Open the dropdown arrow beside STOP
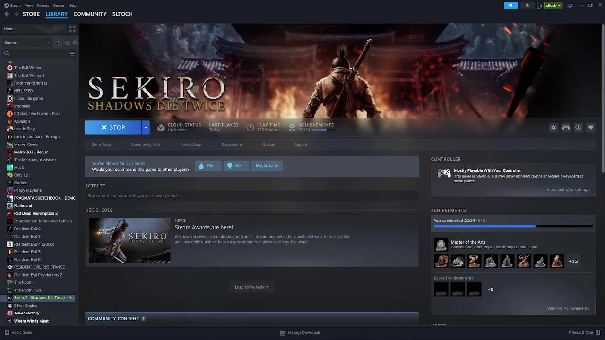This screenshot has height=340, width=605. (x=146, y=127)
